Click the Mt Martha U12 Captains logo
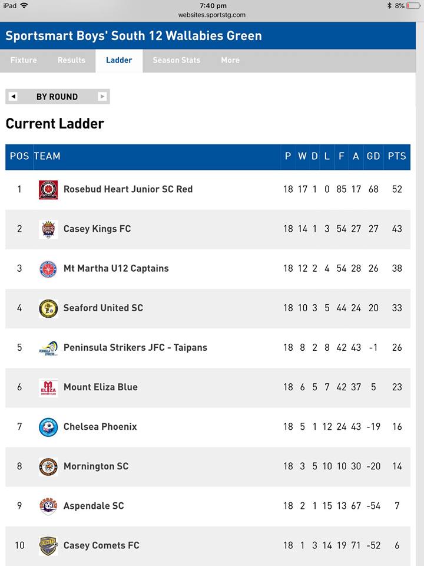Image resolution: width=424 pixels, height=566 pixels. click(48, 269)
